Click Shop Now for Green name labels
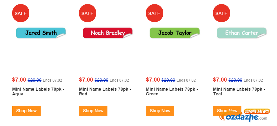Screen dimensions: 277x126 coord(160,111)
